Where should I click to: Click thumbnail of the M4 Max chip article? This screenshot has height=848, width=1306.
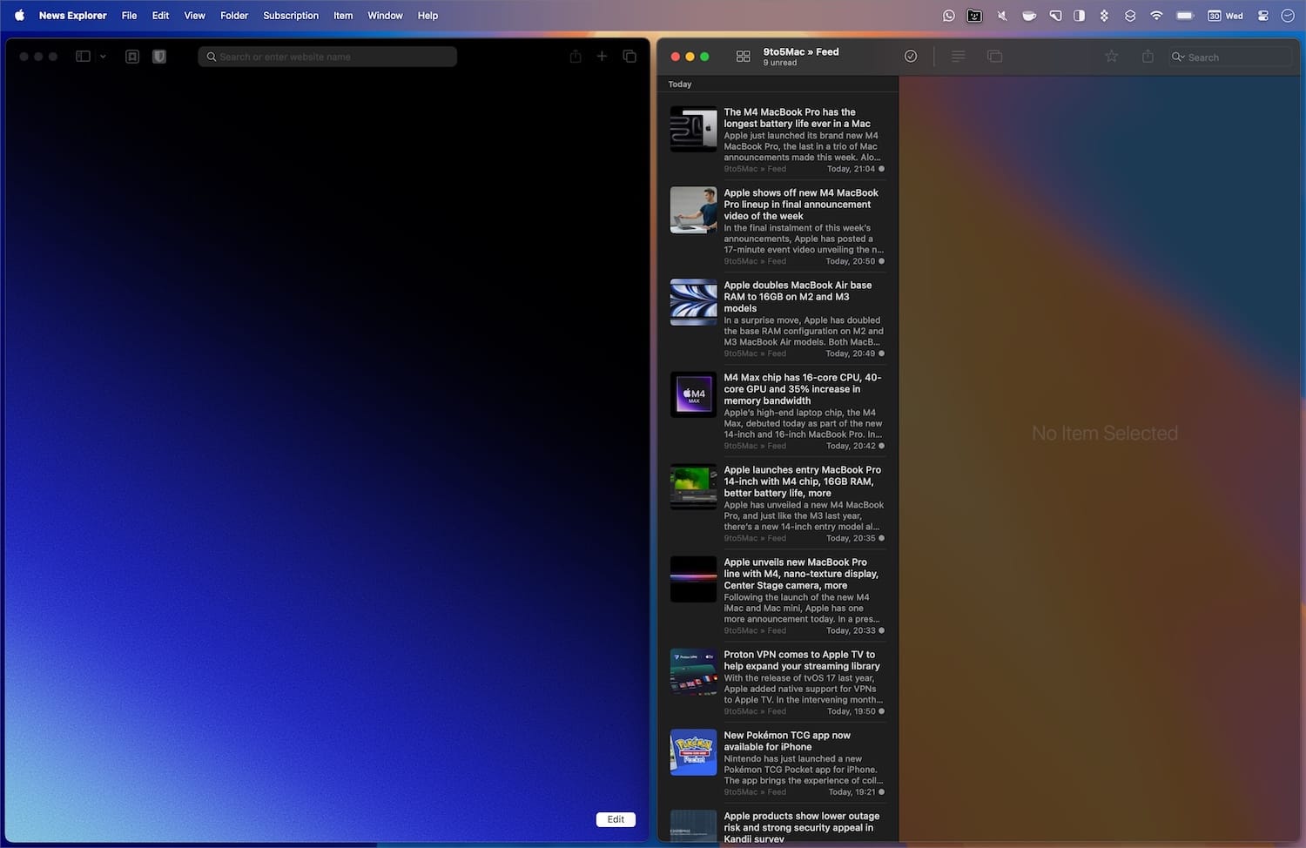pos(693,394)
